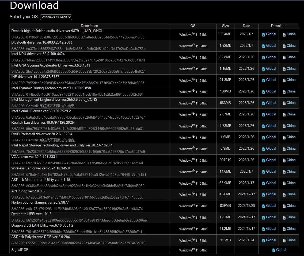Click the OS column header
304x256 pixels.
coord(193,26)
